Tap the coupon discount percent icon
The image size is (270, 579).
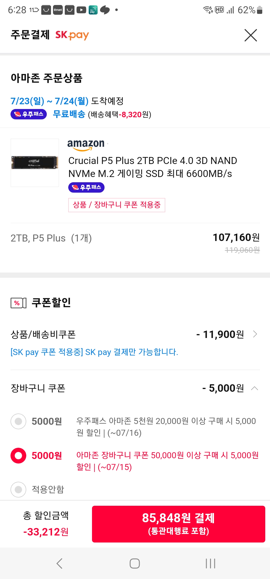[18, 303]
